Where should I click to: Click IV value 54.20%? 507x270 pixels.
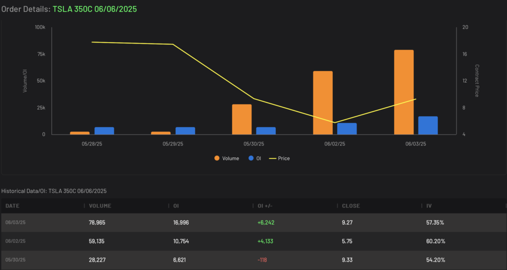pyautogui.click(x=436, y=260)
